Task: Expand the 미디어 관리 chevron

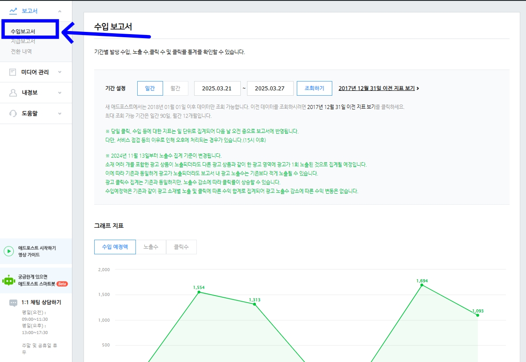Action: [x=60, y=72]
